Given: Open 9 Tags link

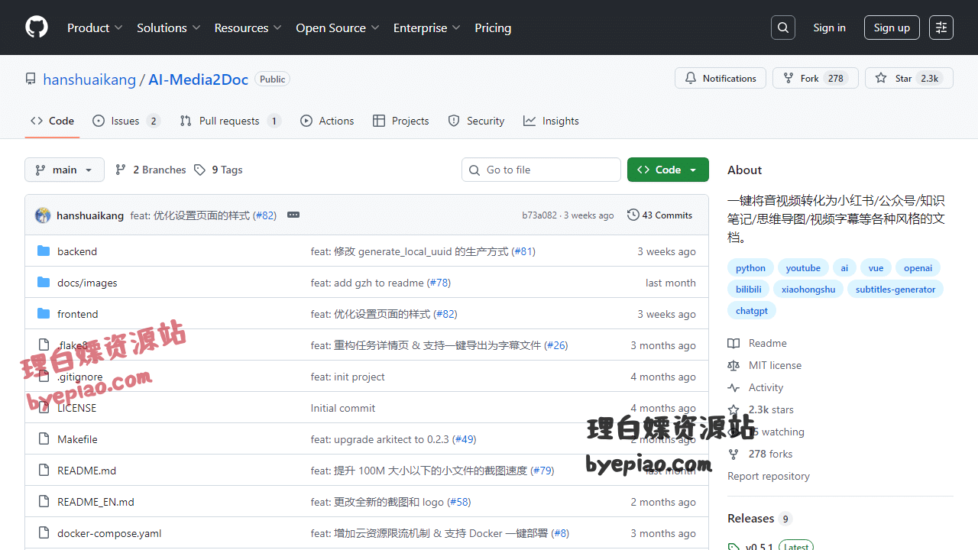Looking at the screenshot, I should point(219,170).
